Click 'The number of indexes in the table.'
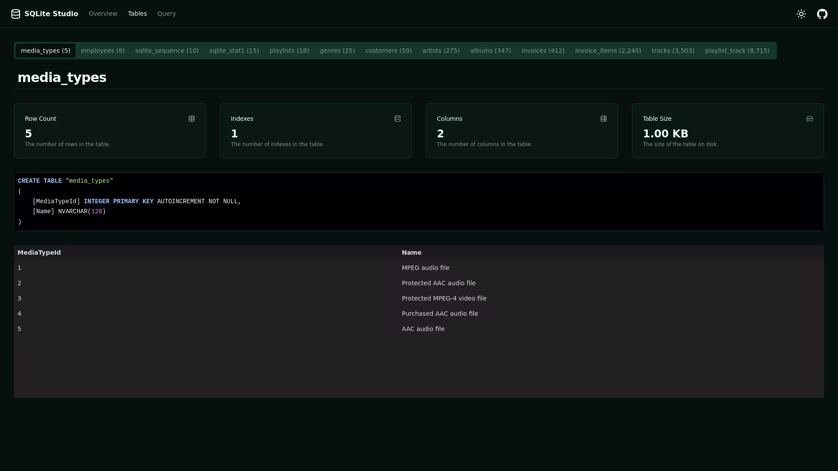Screen dimensions: 838x471 [278, 144]
